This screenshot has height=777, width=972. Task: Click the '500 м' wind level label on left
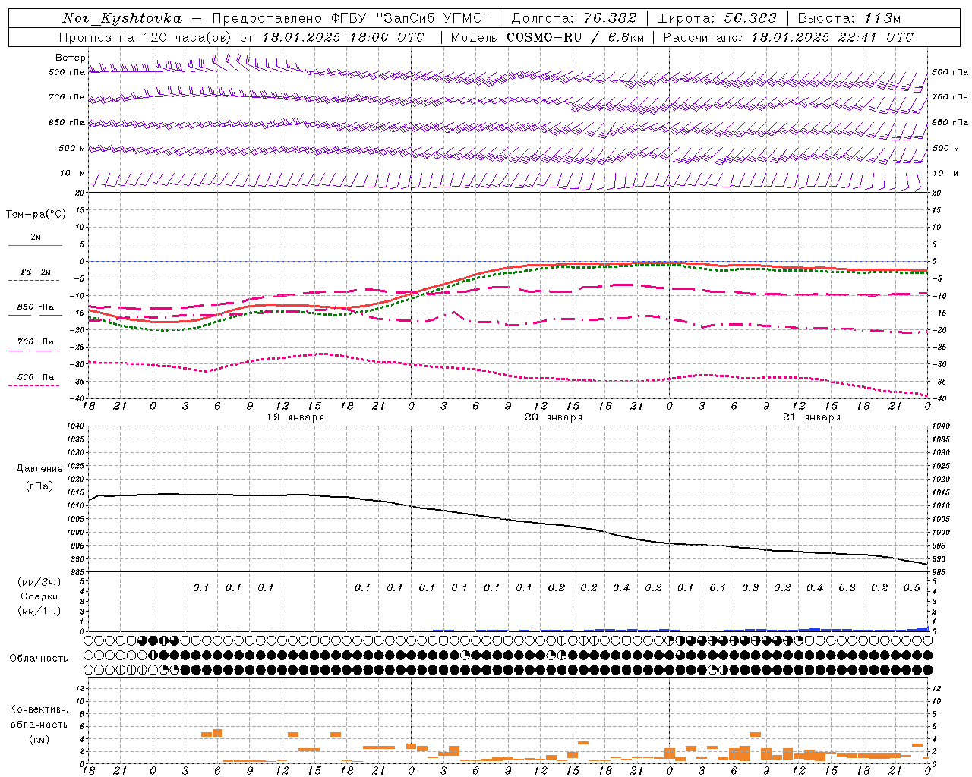pos(72,148)
